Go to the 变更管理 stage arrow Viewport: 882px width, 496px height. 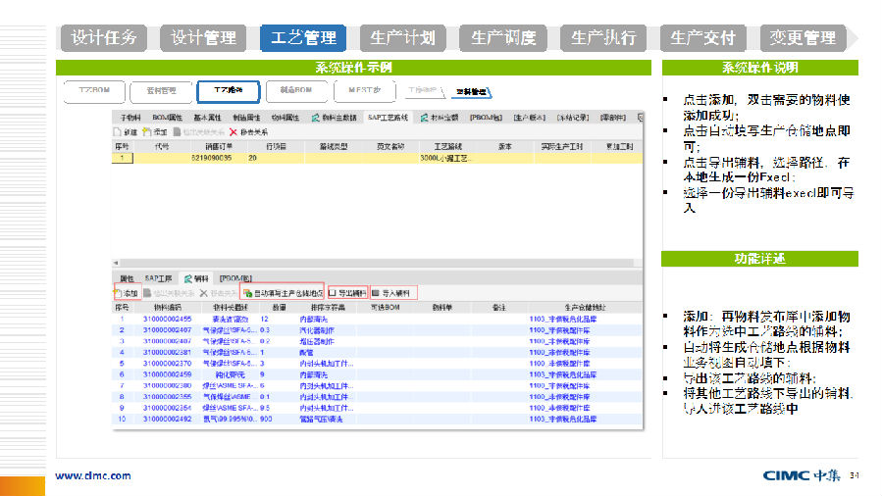804,38
